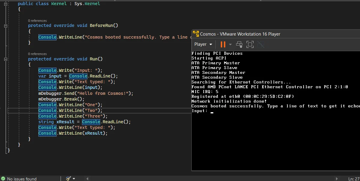
Task: Click the horizontal scrollbar left arrow
Action: coord(87,179)
